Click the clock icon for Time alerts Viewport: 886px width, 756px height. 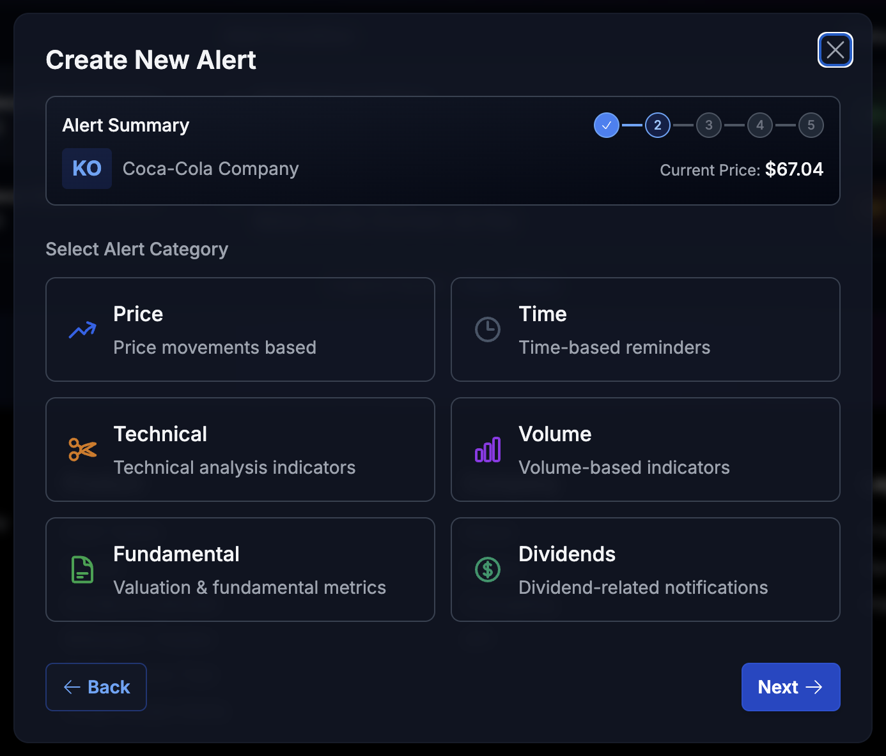tap(488, 329)
